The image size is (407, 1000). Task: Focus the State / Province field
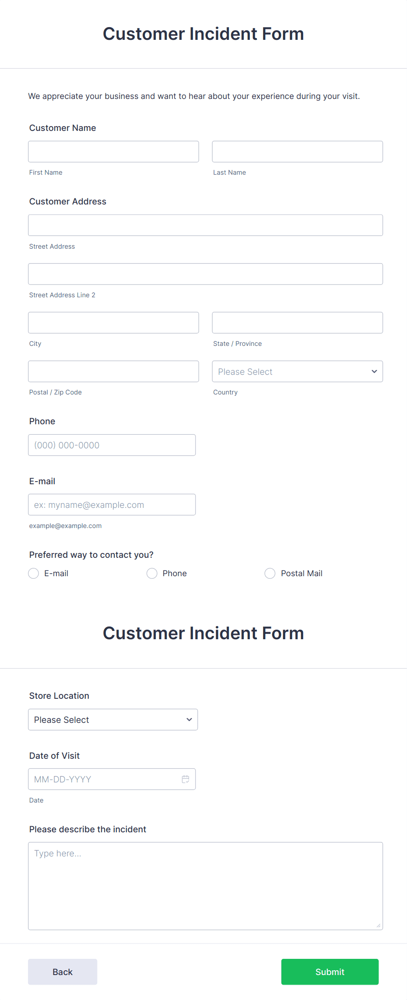tap(297, 323)
